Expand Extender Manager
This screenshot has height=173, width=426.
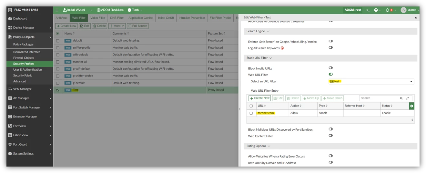tap(30, 117)
